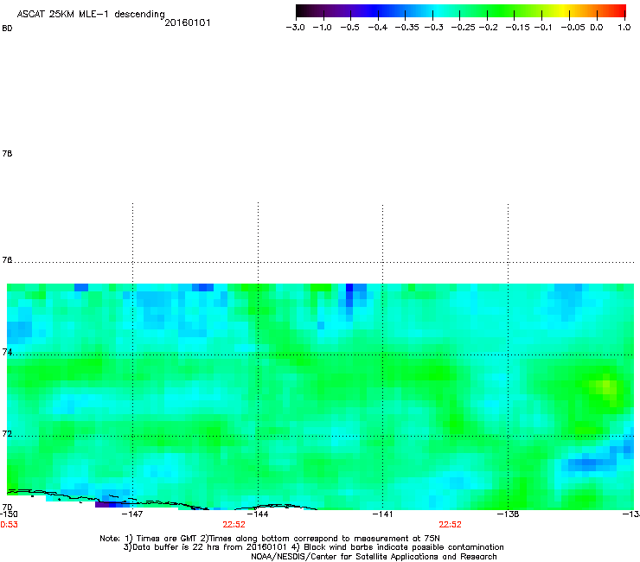Click the red 22:52 time right of -141

click(450, 525)
